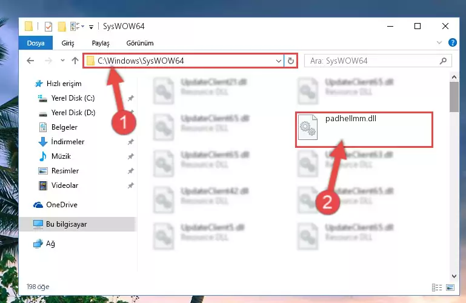Minimize the SysWOW64 window
Image resolution: width=466 pixels, height=303 pixels.
pyautogui.click(x=390, y=26)
